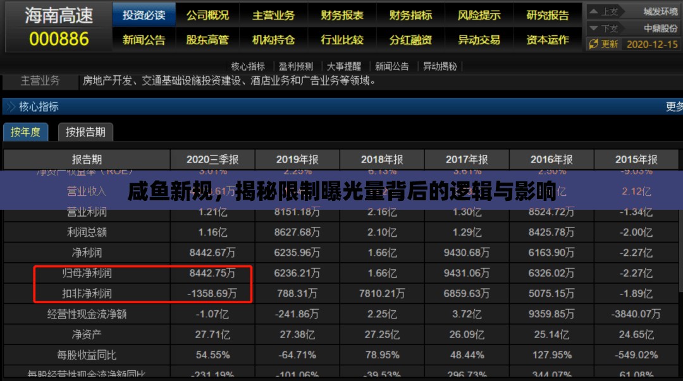Open the 风险提示 tab
683x381 pixels.
click(479, 15)
